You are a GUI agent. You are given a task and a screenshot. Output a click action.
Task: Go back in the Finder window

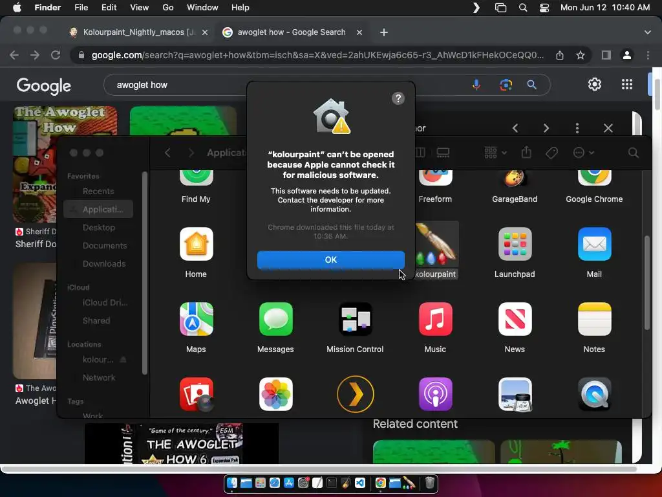167,153
